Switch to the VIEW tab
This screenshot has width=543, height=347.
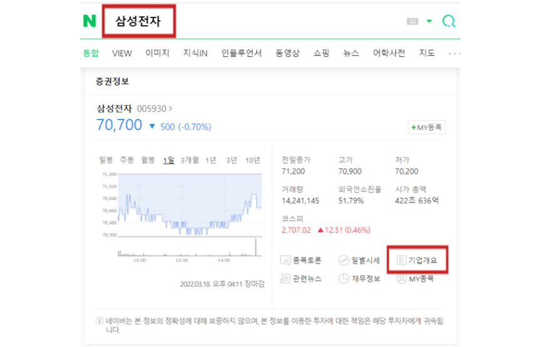pos(122,53)
